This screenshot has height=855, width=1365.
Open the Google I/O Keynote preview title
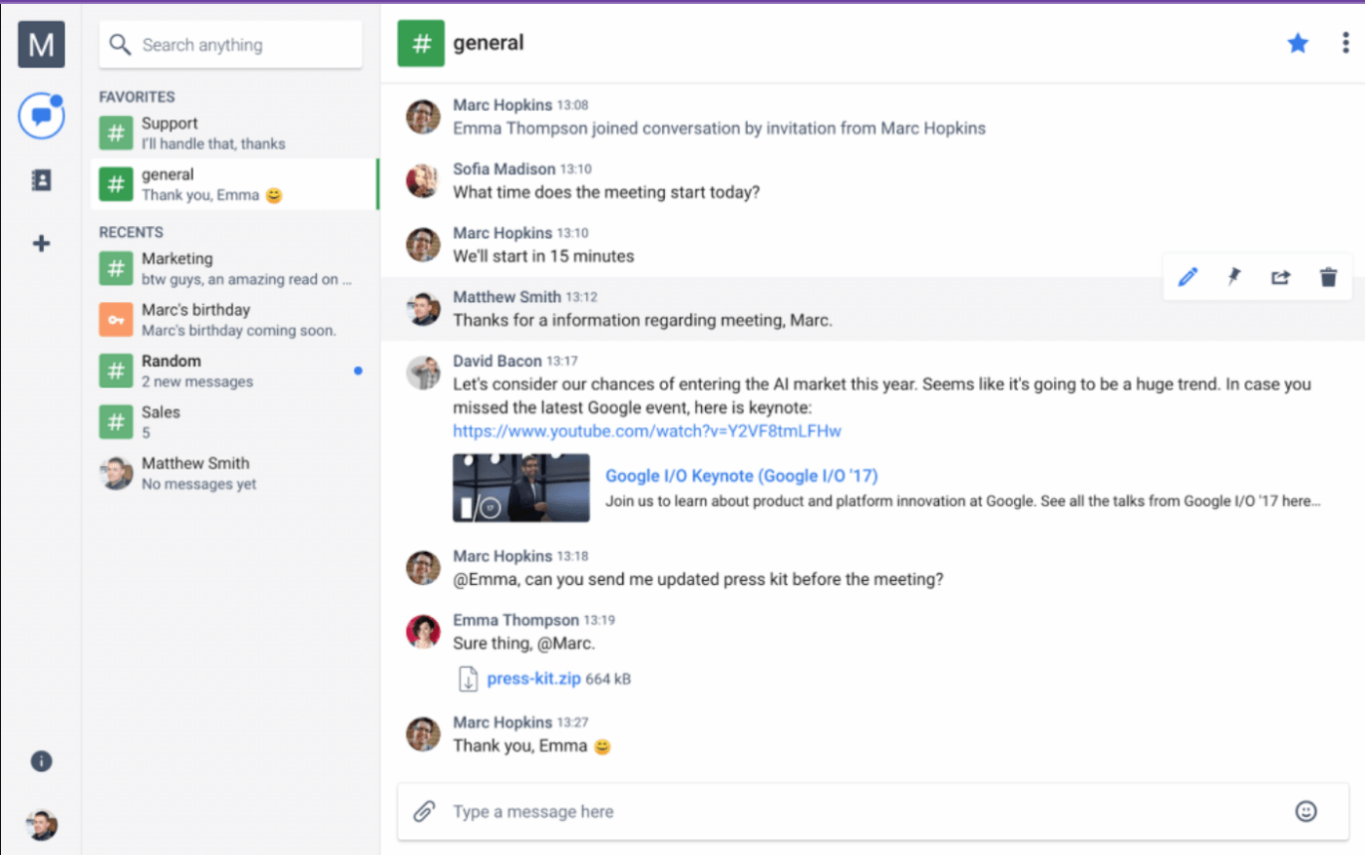[x=741, y=476]
